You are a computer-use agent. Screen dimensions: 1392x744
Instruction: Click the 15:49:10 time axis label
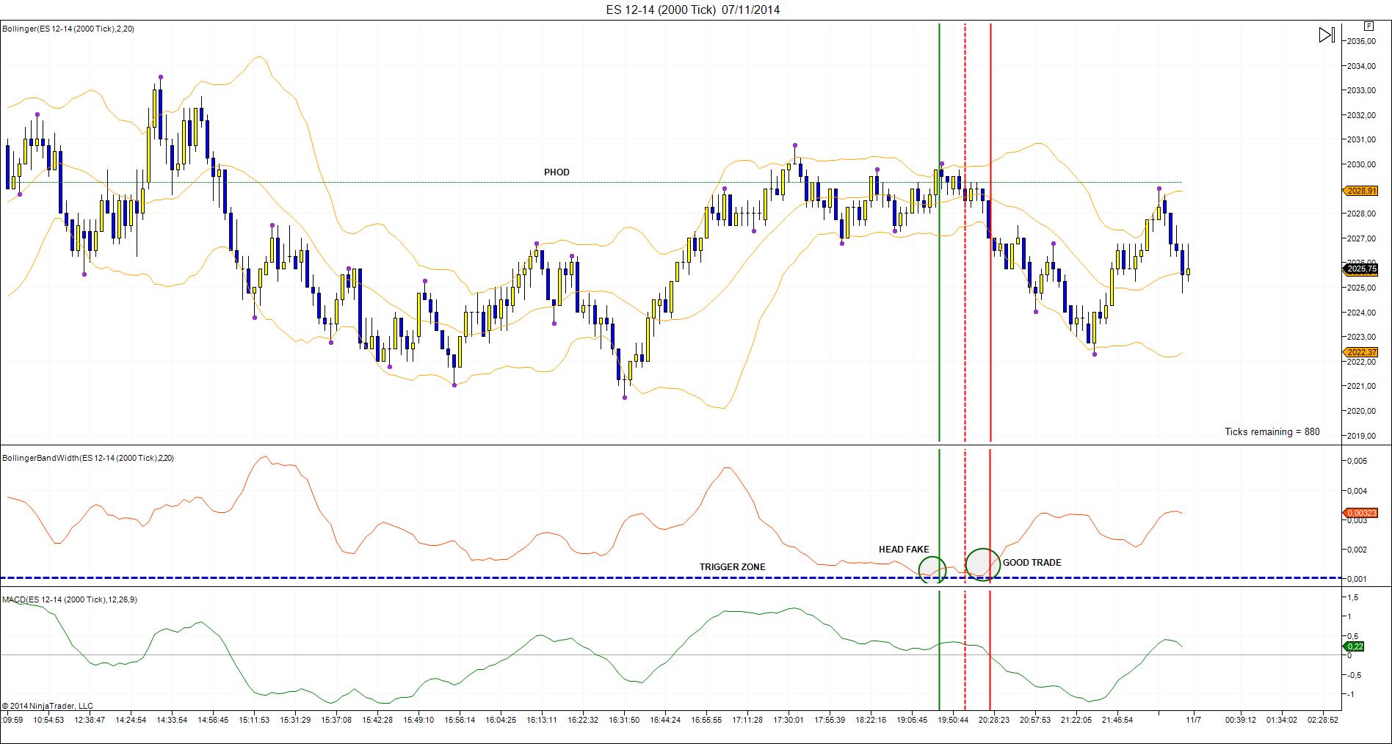418,720
